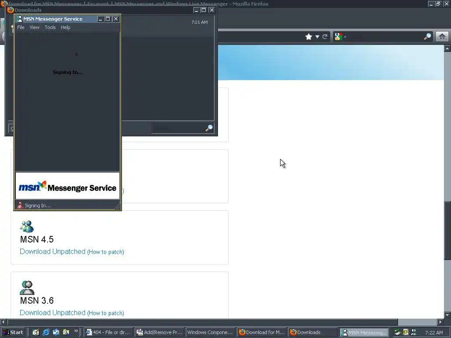Click the MSN Messenger system tray icon
Screen dimensions: 451x338
[x=414, y=332]
